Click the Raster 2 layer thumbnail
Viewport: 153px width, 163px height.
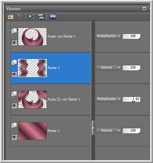click(x=32, y=68)
